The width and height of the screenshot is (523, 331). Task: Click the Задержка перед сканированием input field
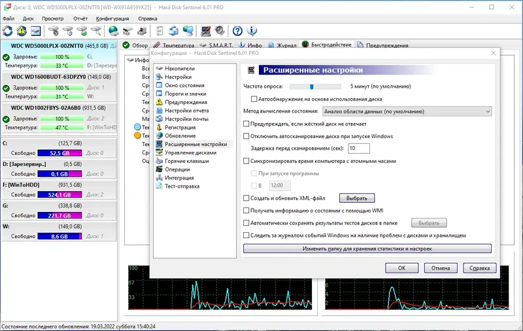[x=359, y=148]
